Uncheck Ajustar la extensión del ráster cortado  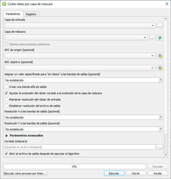[6, 93]
